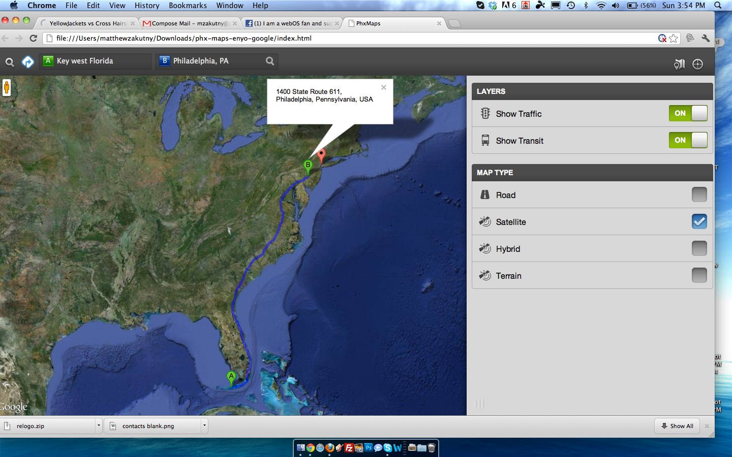Enable the Terrain map type checkbox
Screen dimensions: 732x457
point(699,275)
